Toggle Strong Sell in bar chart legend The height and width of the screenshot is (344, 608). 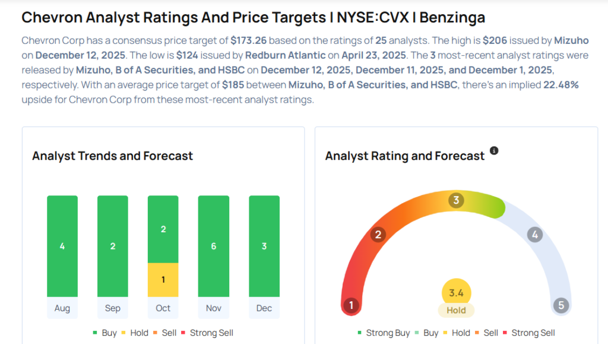(x=207, y=333)
